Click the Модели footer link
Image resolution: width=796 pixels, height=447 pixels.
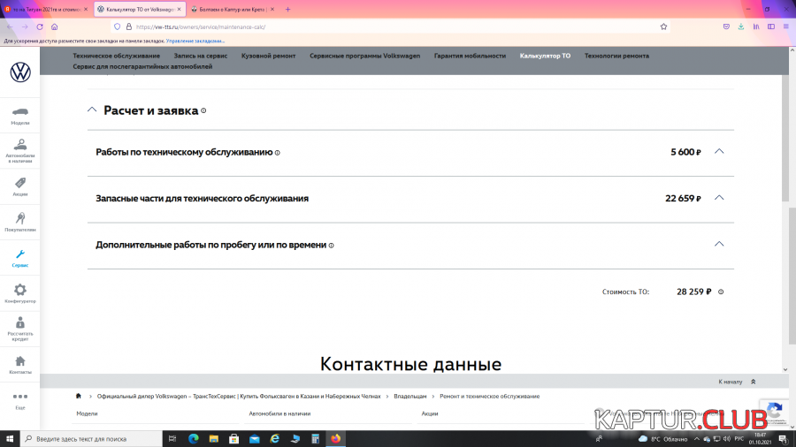(x=87, y=413)
